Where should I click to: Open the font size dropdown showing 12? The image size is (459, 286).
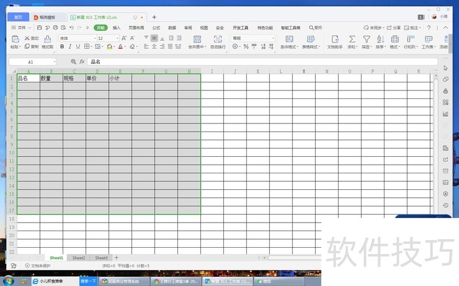point(118,38)
